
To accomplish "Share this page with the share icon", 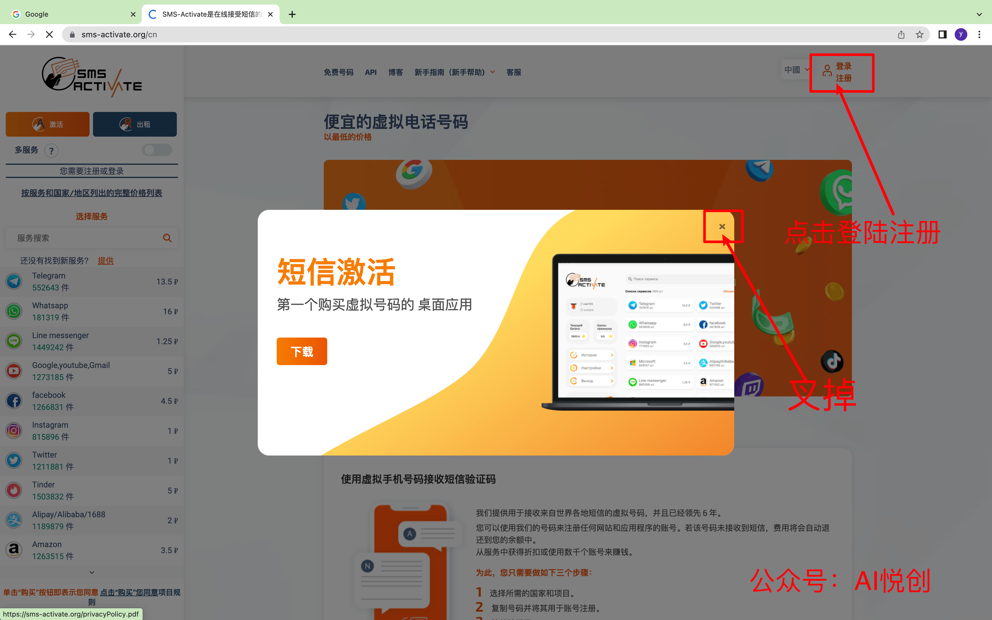I will (901, 34).
